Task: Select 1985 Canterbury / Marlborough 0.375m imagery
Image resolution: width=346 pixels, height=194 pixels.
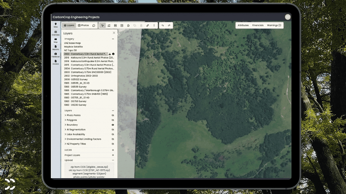Action: [x=89, y=90]
